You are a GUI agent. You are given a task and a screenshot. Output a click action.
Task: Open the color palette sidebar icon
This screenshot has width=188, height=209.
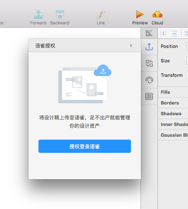(x=149, y=80)
